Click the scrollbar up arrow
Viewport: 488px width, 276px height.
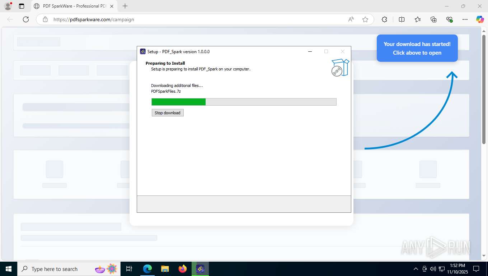tap(484, 31)
